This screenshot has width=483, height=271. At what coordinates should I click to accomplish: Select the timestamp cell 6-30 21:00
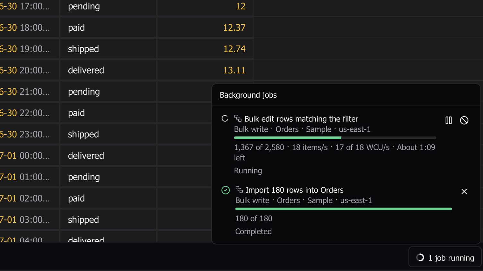point(30,92)
